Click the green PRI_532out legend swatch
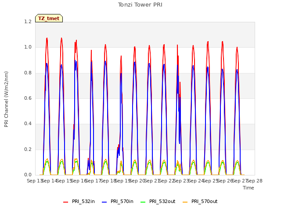This screenshot has height=210, width=281. pos(143,202)
